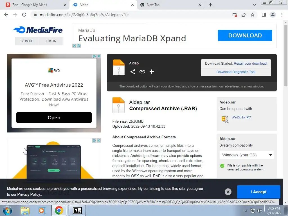Expand the Windows (your OS) dropdown

tap(247, 155)
